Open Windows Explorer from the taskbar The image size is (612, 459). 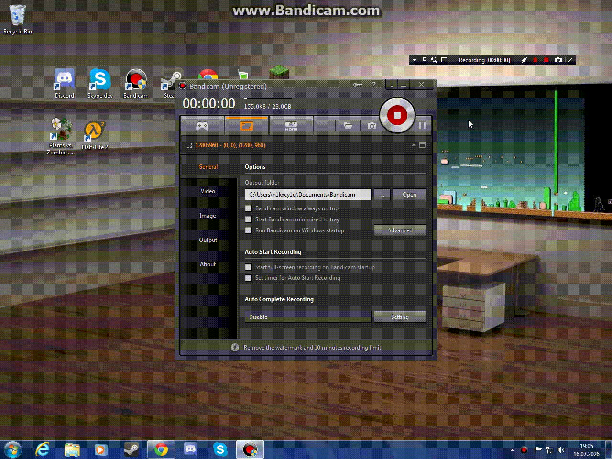72,449
